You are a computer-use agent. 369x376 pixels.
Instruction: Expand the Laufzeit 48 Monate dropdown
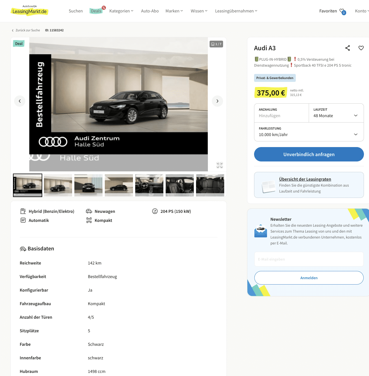(336, 113)
